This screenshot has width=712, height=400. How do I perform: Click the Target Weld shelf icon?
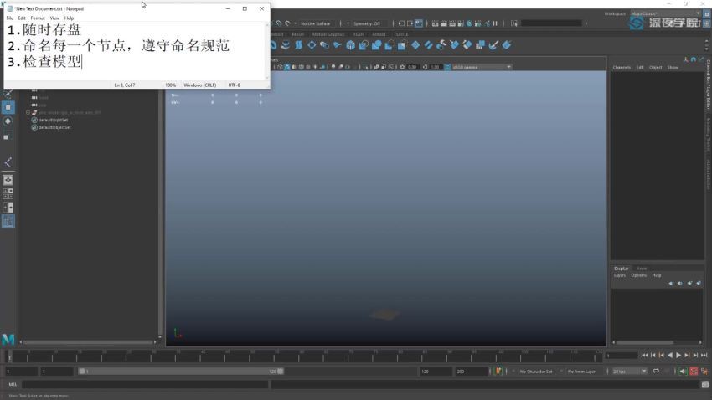point(467,45)
